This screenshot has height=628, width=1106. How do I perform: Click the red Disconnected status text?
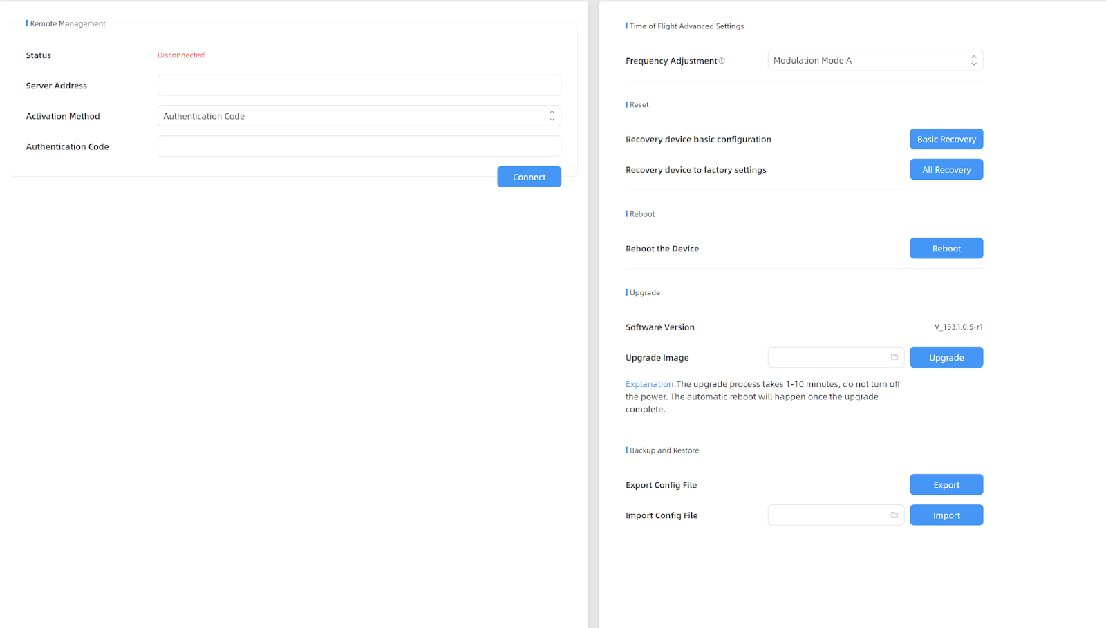(x=181, y=55)
